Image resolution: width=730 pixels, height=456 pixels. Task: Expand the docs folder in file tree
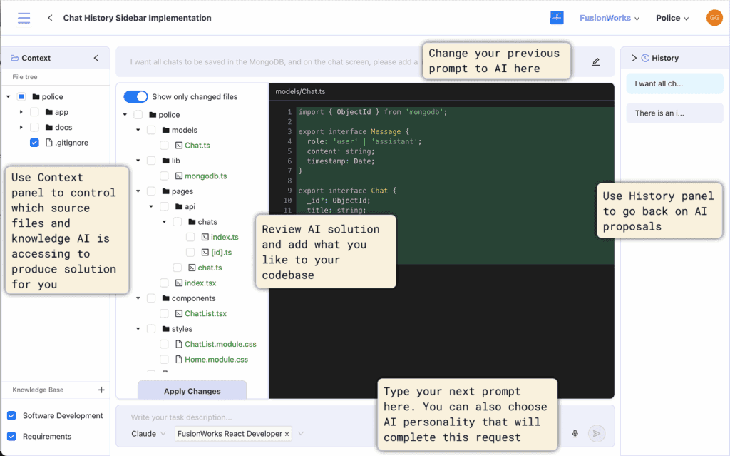pyautogui.click(x=21, y=128)
